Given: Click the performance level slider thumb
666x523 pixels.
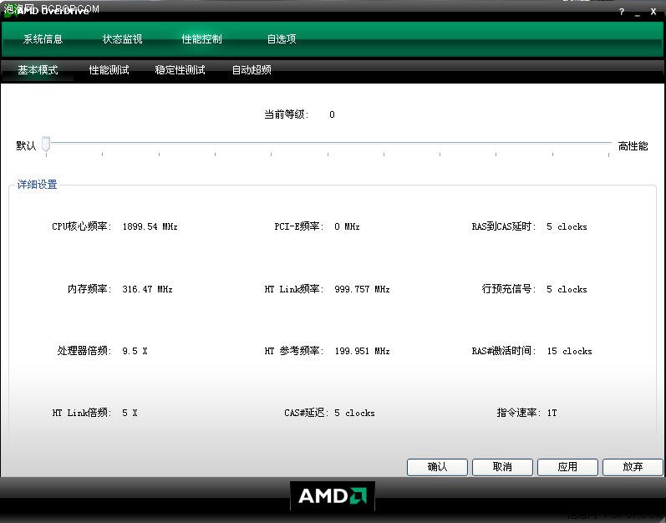Looking at the screenshot, I should click(46, 144).
